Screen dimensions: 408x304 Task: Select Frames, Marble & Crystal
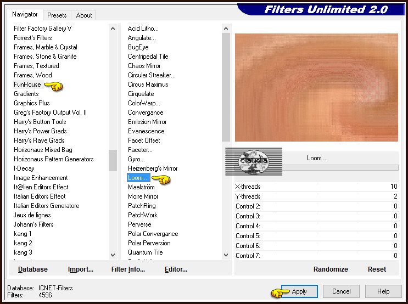coord(46,47)
